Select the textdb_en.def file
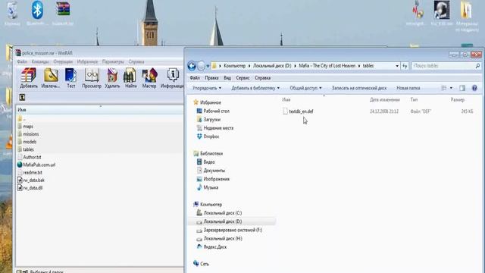This screenshot has height=273, width=485. click(x=301, y=111)
